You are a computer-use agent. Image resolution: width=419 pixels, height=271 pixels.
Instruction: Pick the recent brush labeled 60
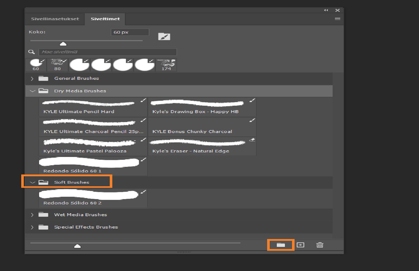36,65
